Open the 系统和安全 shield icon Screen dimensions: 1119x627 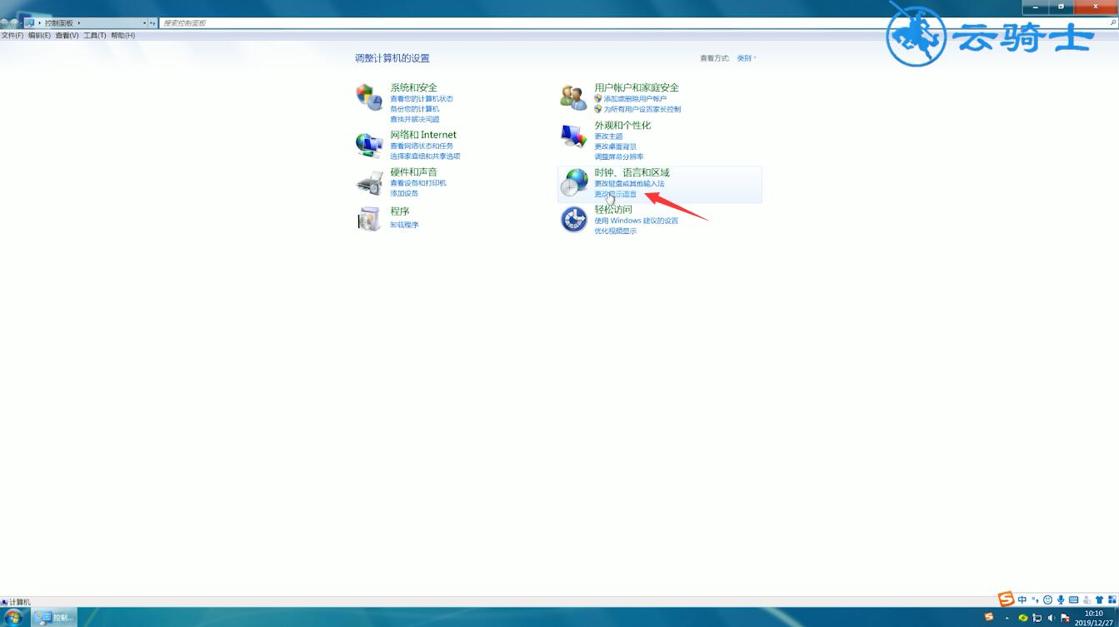click(369, 97)
